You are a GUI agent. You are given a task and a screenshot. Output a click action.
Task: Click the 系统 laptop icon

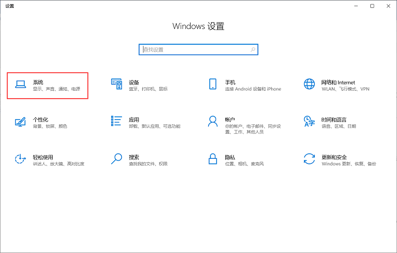click(x=20, y=85)
